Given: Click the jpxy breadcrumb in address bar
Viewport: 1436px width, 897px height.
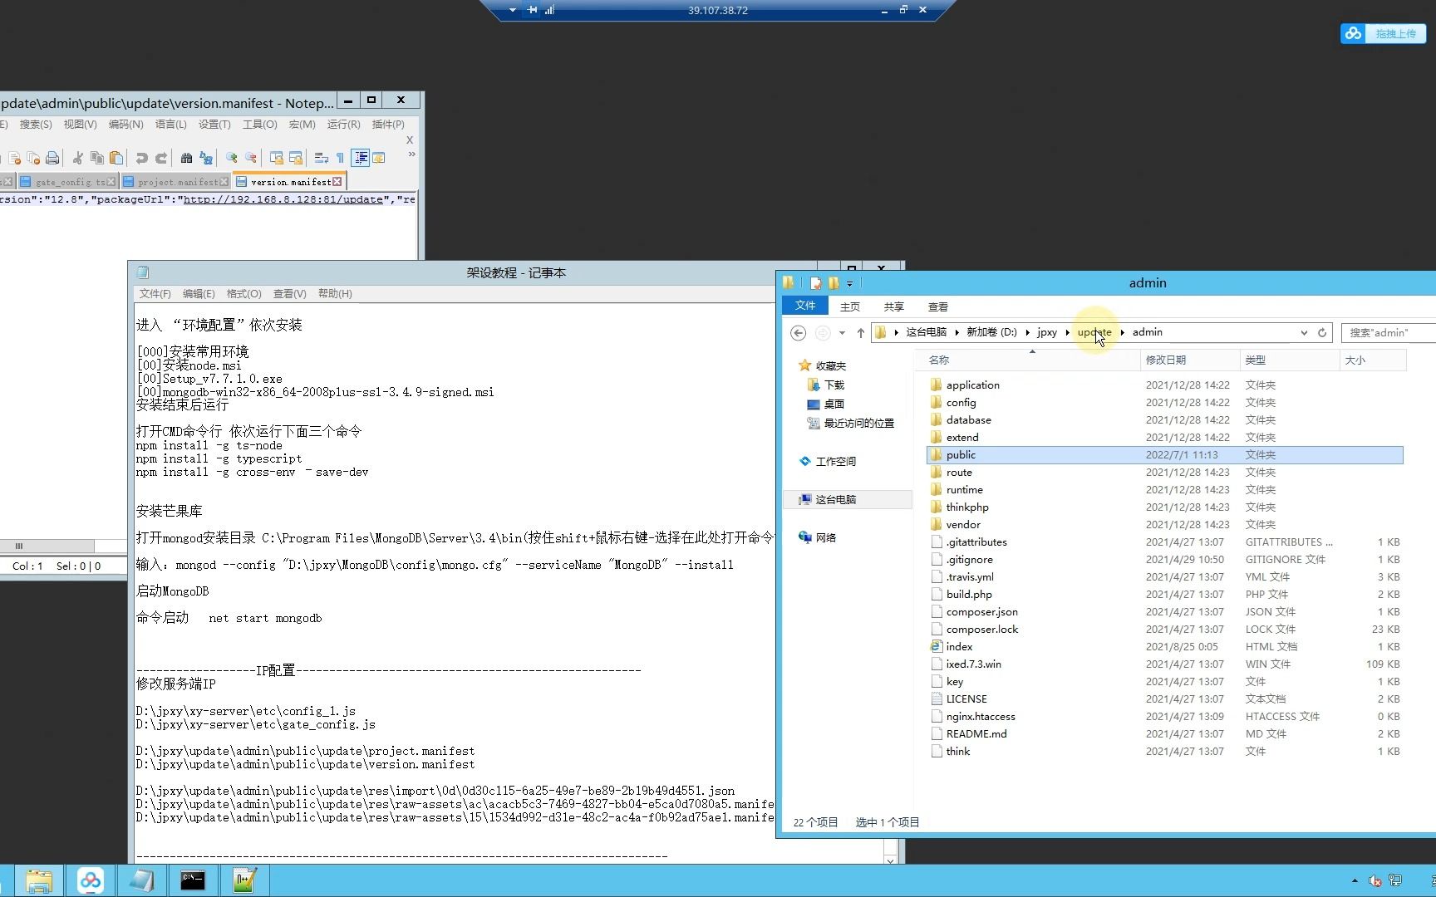Looking at the screenshot, I should click(x=1047, y=332).
